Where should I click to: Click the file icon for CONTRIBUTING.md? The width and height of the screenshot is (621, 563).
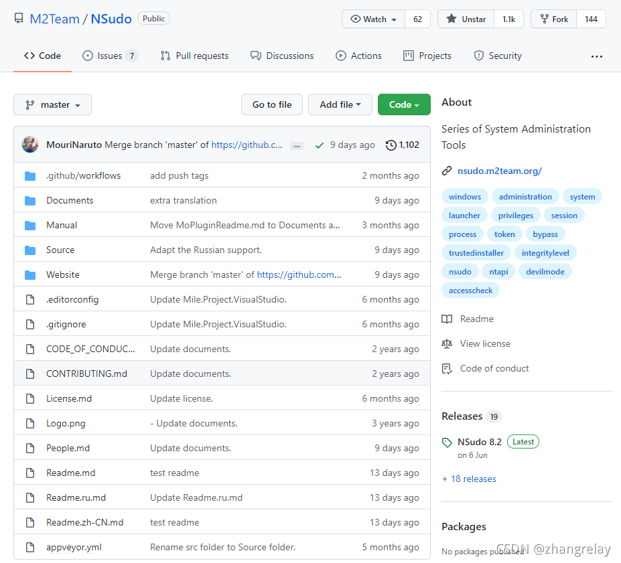click(x=30, y=374)
